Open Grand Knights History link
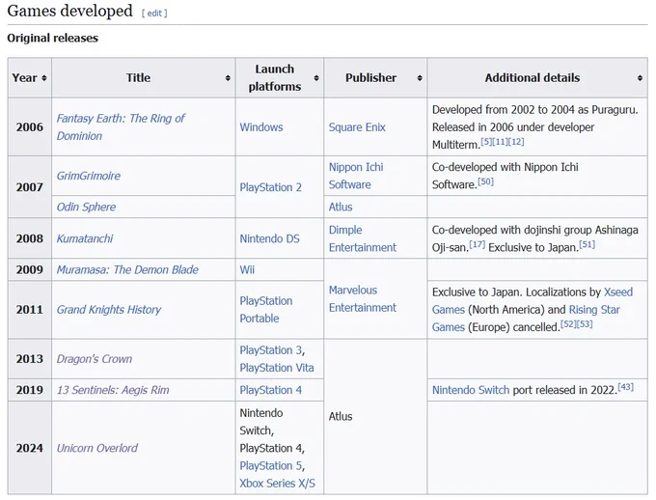656x500 pixels. pyautogui.click(x=109, y=310)
